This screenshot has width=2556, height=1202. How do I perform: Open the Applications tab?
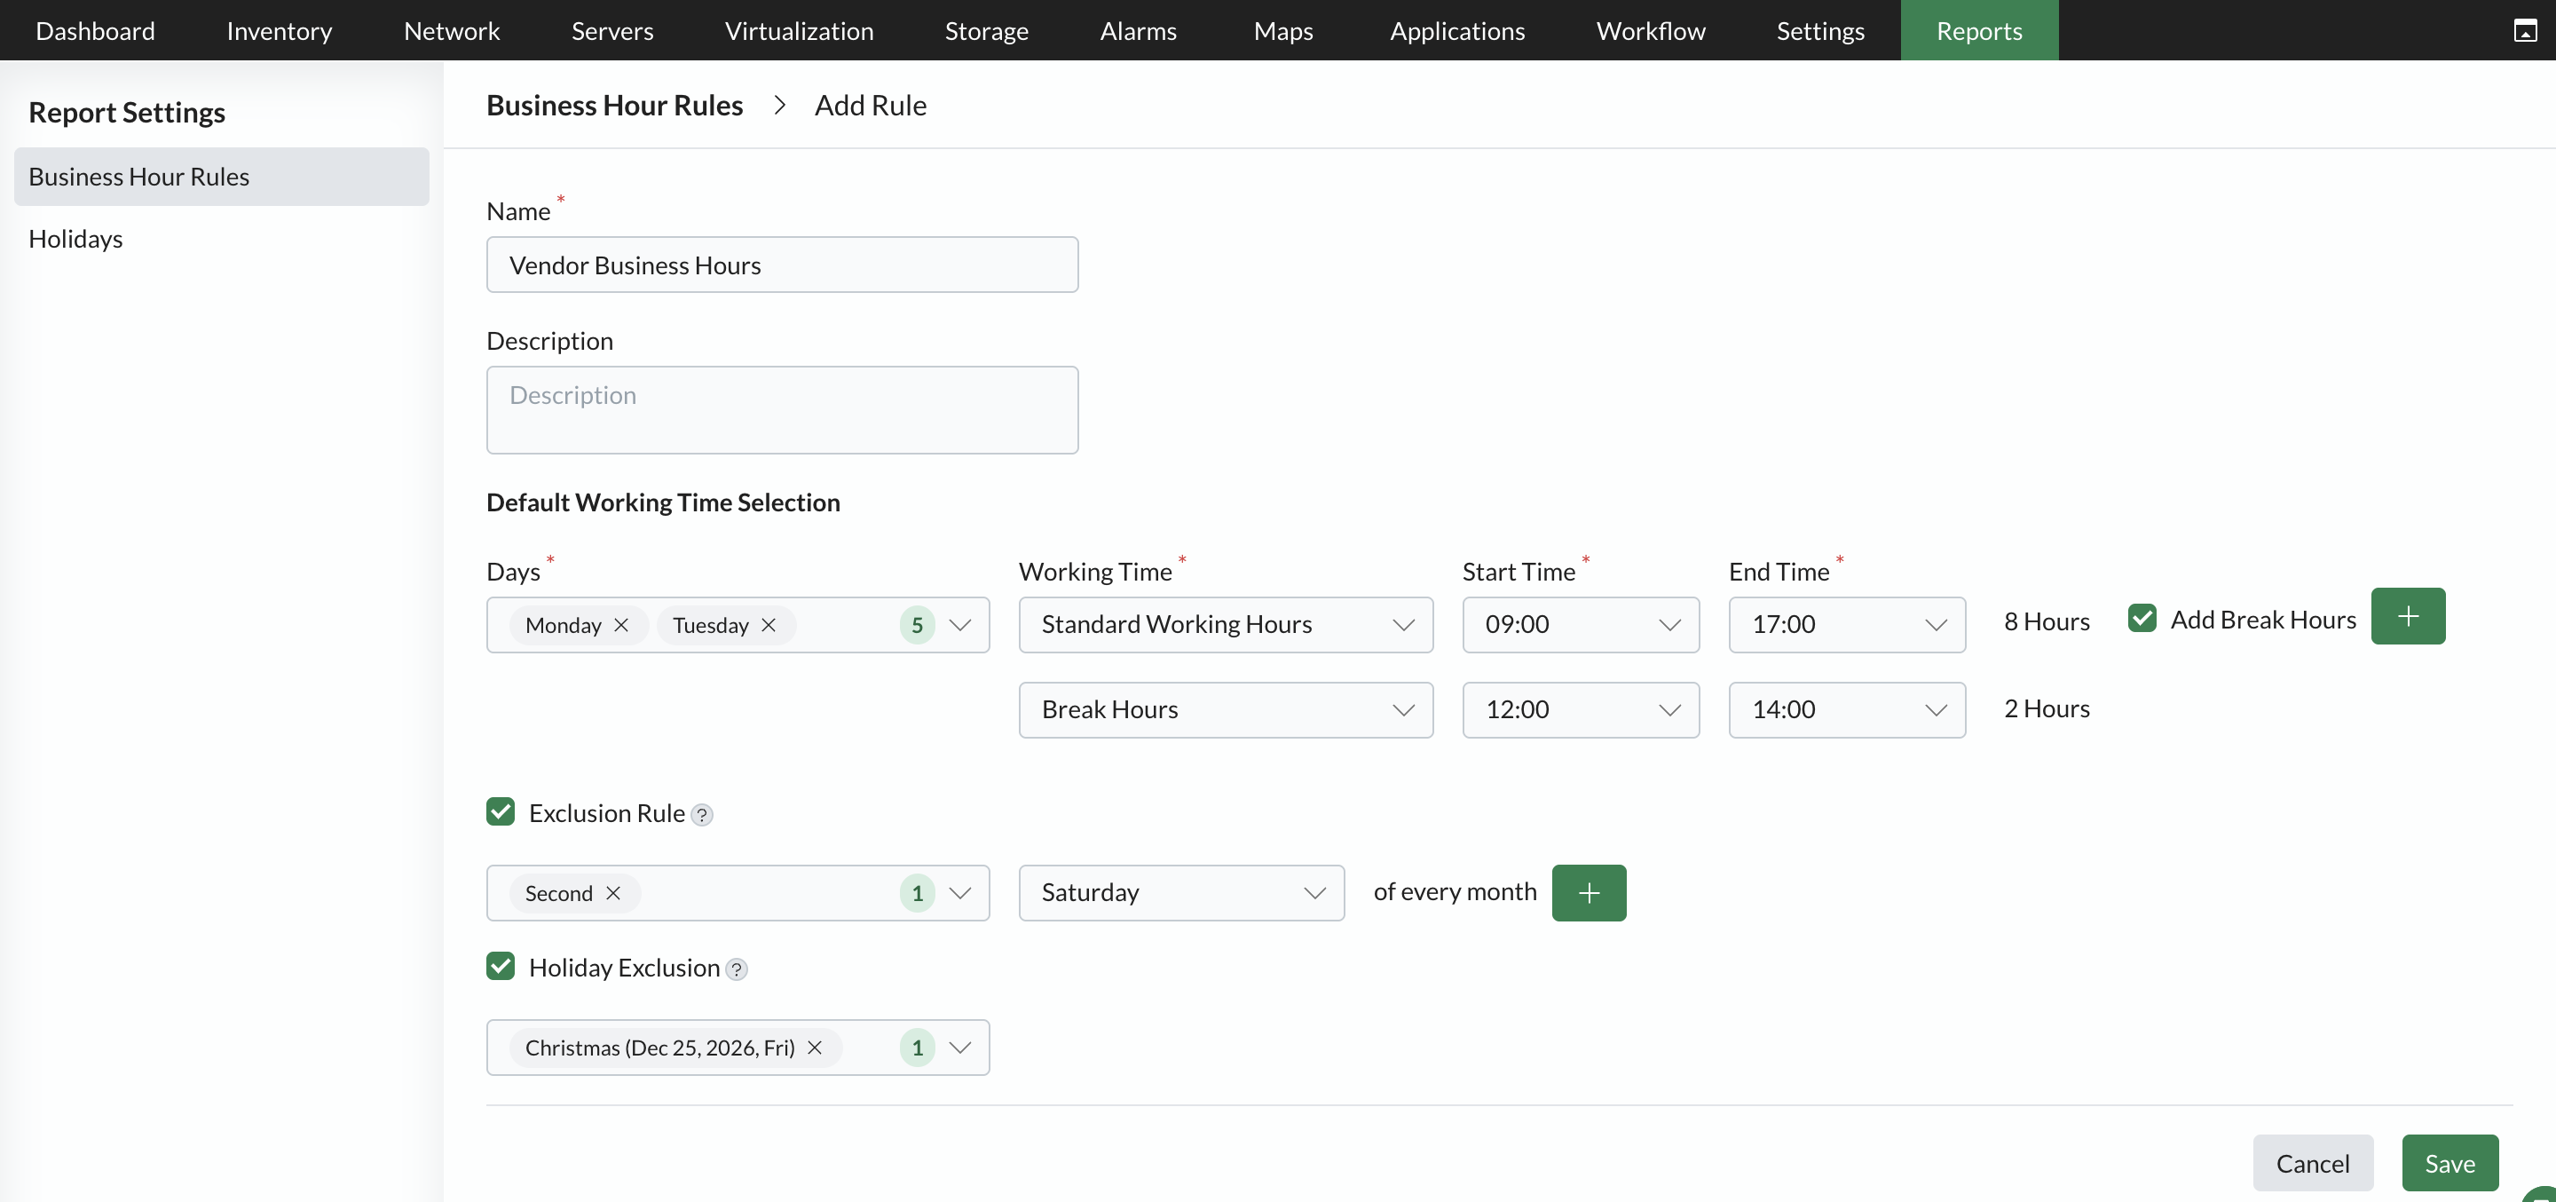tap(1456, 31)
